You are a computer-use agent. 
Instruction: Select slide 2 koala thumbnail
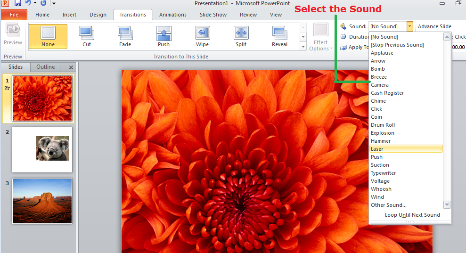click(42, 150)
